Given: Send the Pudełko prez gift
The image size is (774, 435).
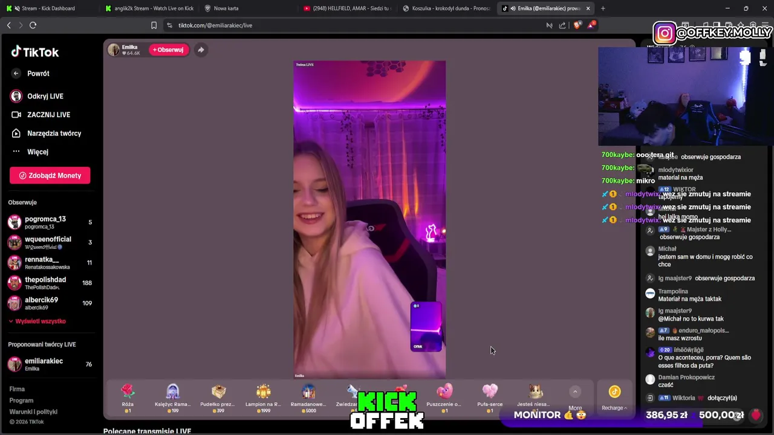Looking at the screenshot, I should (x=218, y=398).
